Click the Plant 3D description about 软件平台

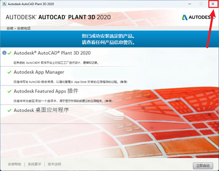point(56,63)
